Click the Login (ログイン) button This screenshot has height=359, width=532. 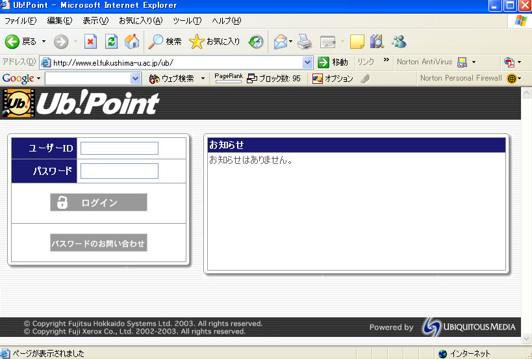99,202
